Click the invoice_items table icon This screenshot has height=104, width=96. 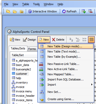13,100
